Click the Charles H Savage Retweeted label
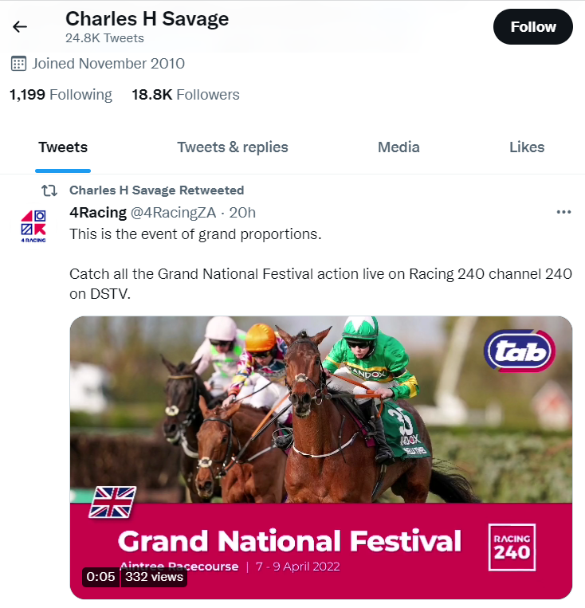Image resolution: width=585 pixels, height=608 pixels. (156, 190)
